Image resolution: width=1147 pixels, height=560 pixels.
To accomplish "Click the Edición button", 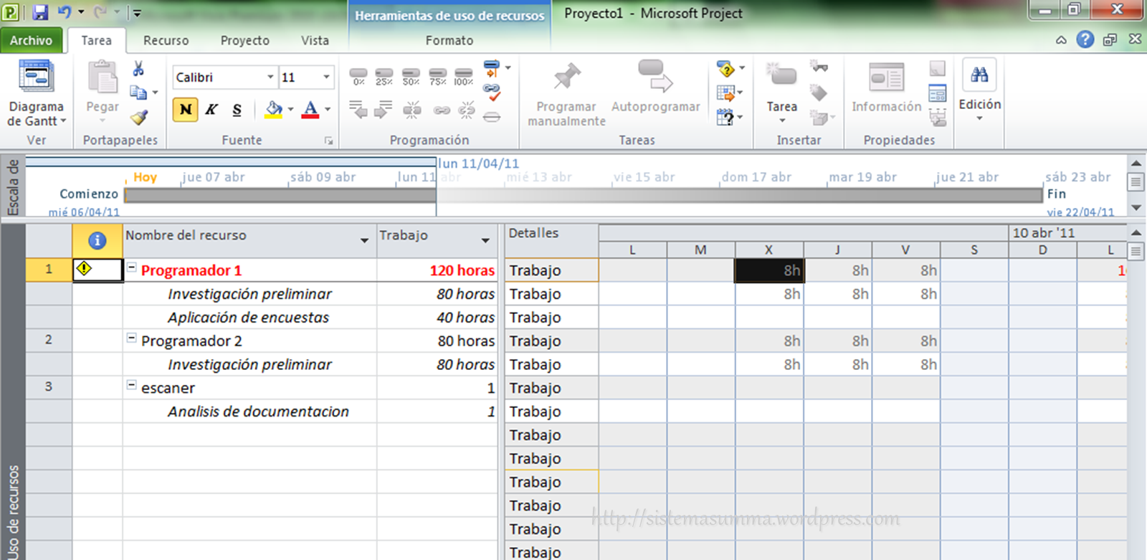I will (979, 86).
